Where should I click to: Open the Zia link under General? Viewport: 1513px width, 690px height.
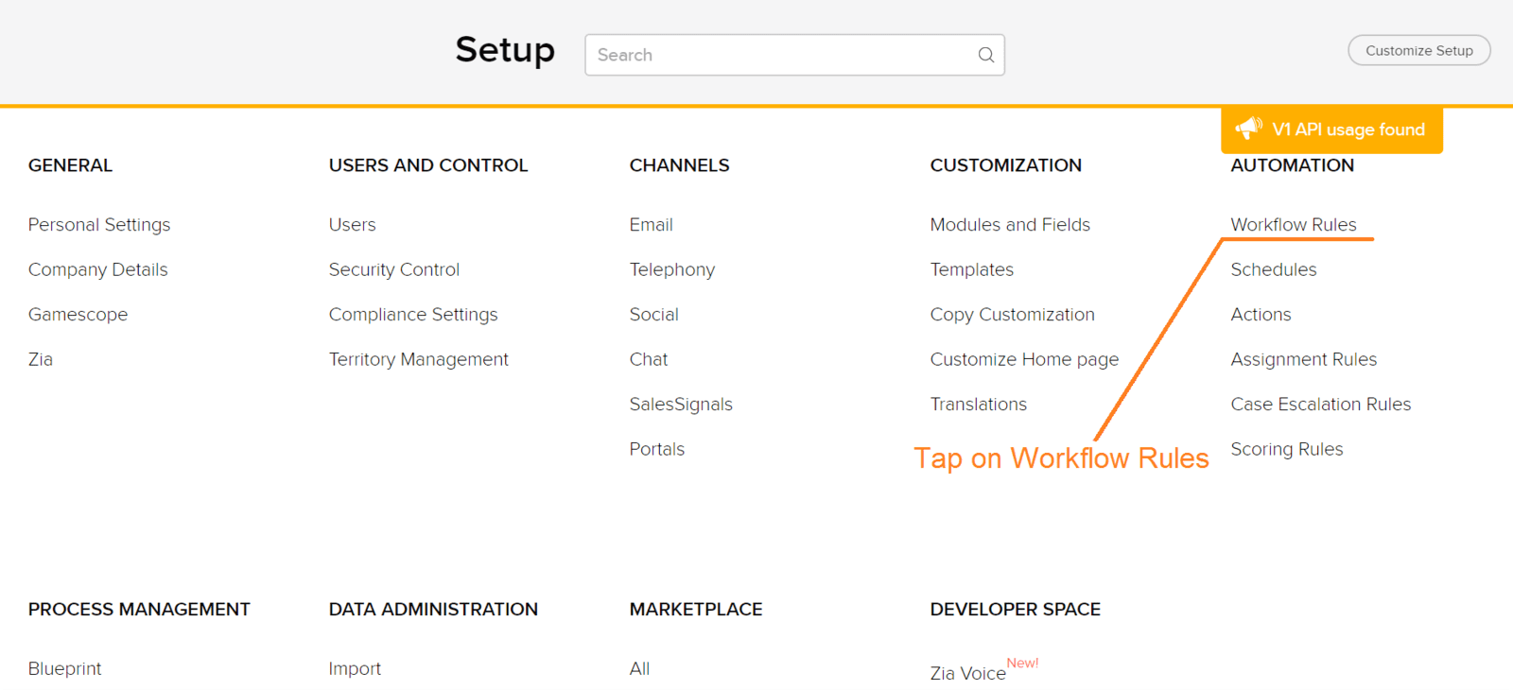click(41, 359)
